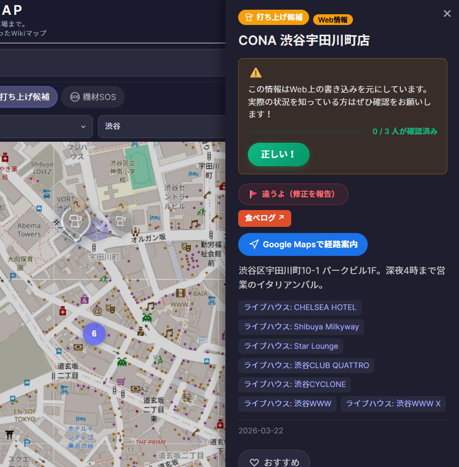Click the cinema film icon near WWW
Viewport: 459px width, 467px height.
(180, 293)
